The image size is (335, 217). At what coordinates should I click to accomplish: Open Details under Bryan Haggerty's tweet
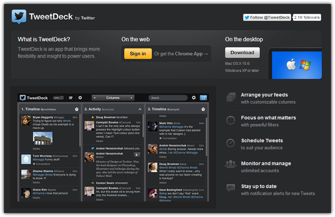coord(36,149)
